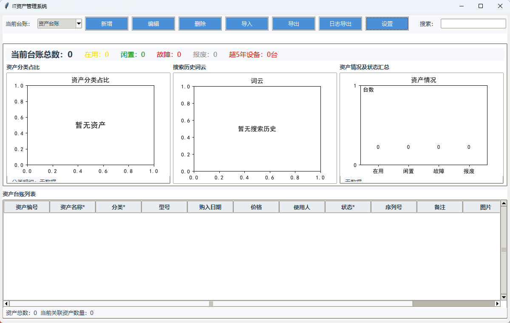Click 暂无搜索历史 text in word cloud

tap(257, 129)
